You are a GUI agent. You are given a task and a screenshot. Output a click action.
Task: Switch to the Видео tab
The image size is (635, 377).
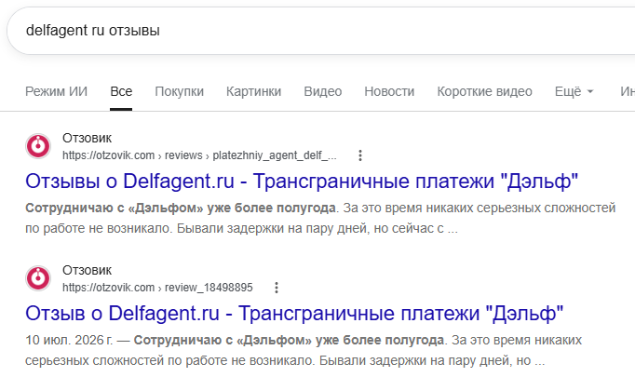(323, 91)
